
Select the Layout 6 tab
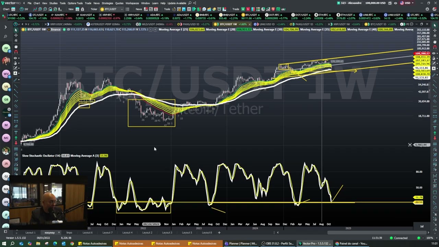[x=87, y=233]
